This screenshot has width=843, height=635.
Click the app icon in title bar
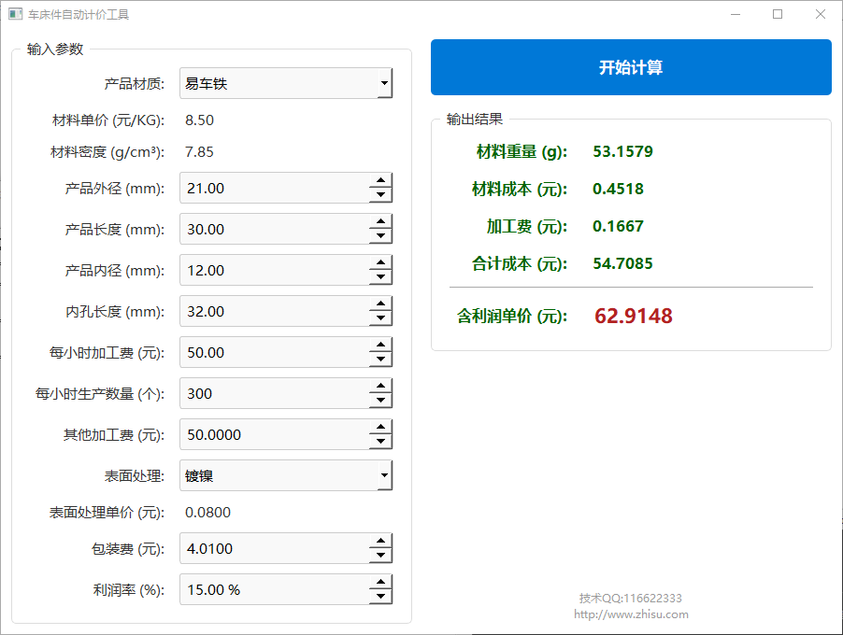coord(15,15)
